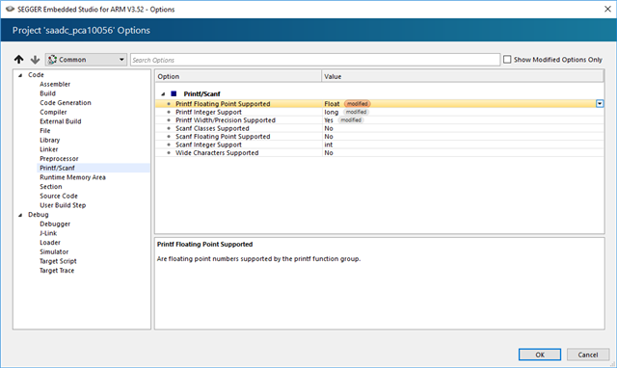The height and width of the screenshot is (368, 617).
Task: Select Compiler in the tree
Action: pyautogui.click(x=53, y=112)
